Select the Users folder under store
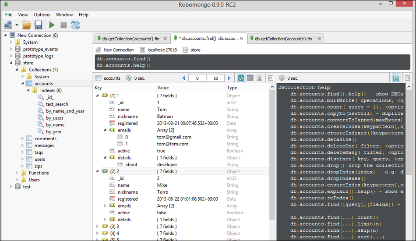The width and height of the screenshot is (416, 241). [x=34, y=180]
